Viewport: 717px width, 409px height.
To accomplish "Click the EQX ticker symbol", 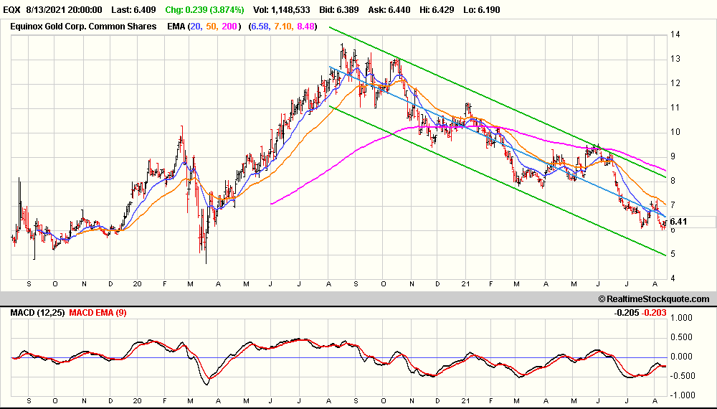I will (x=13, y=11).
